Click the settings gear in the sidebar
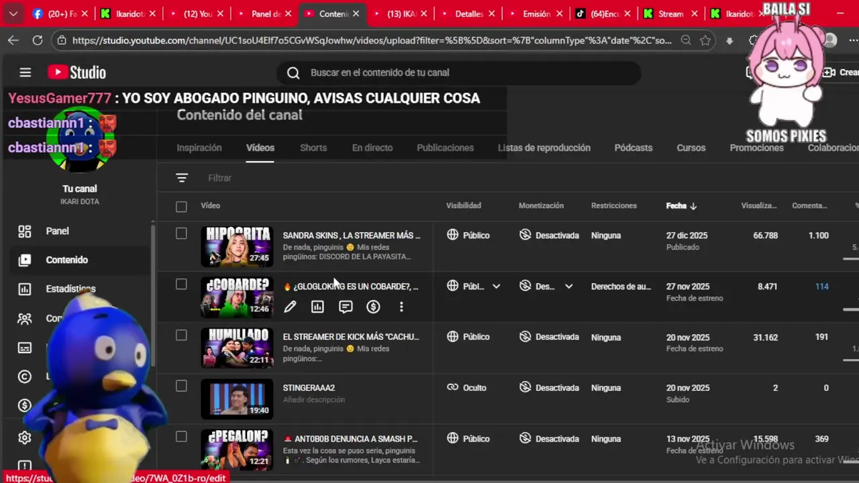This screenshot has height=483, width=859. point(25,437)
